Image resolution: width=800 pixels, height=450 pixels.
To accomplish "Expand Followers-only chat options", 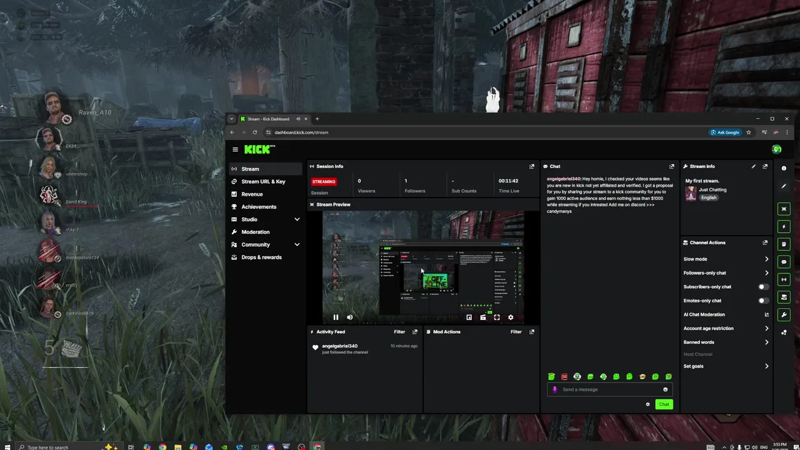I will tap(767, 273).
